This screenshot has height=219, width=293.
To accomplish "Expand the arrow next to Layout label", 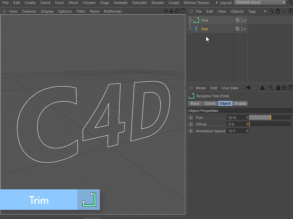I will coord(217,3).
